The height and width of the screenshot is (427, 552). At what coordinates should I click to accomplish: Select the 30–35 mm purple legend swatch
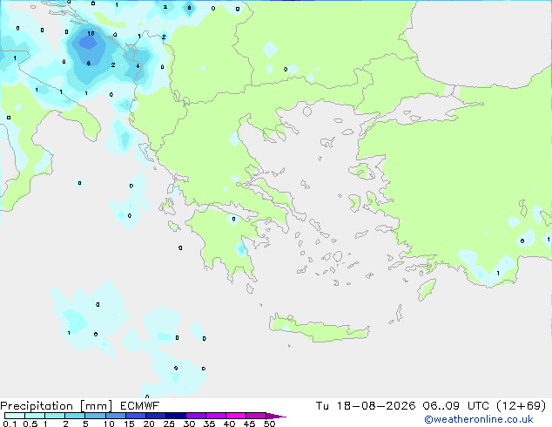click(x=195, y=416)
